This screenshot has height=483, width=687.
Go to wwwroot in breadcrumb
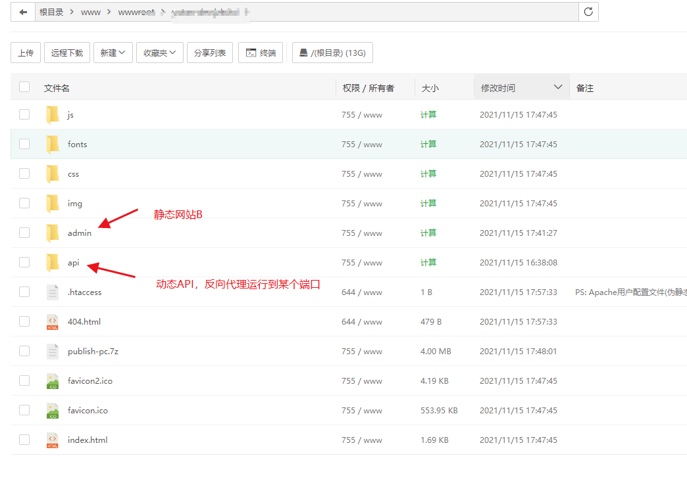(136, 12)
